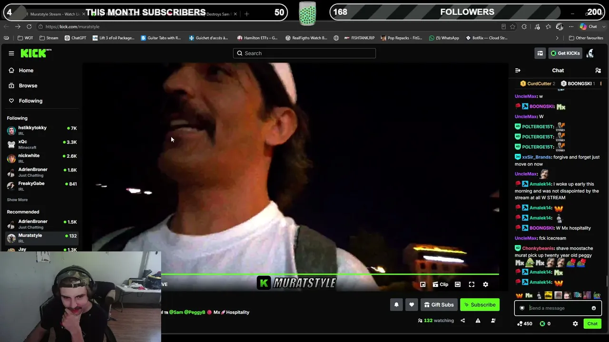Click the Send a message field

point(558,308)
